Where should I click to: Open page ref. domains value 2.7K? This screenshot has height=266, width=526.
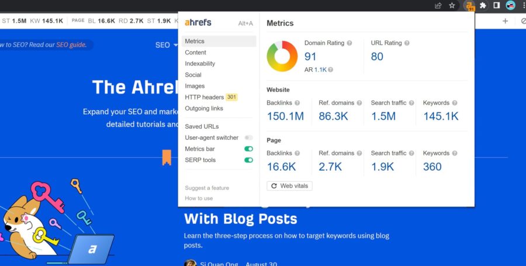coord(330,167)
